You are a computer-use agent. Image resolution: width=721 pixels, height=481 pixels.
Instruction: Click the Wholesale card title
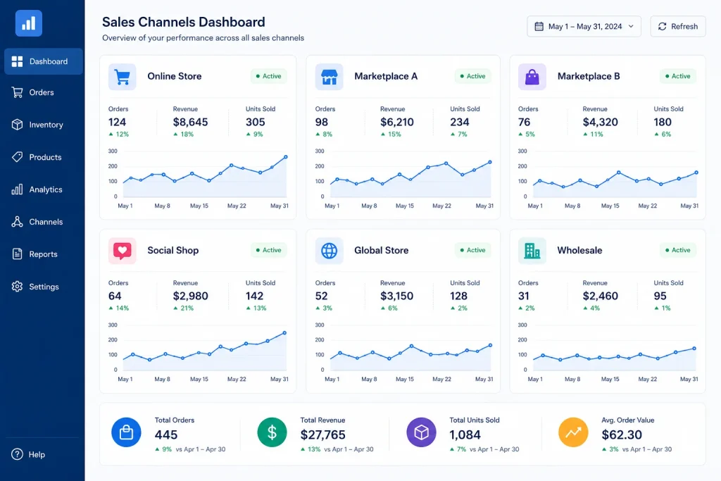tap(579, 250)
